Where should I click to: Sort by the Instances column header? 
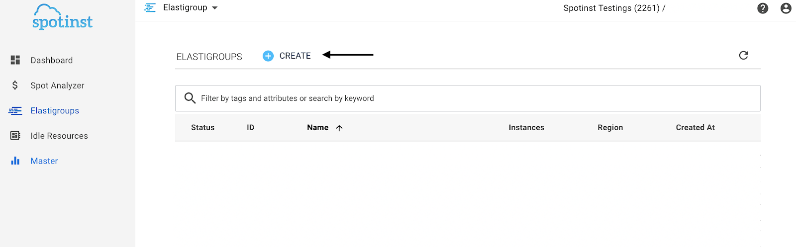point(526,128)
